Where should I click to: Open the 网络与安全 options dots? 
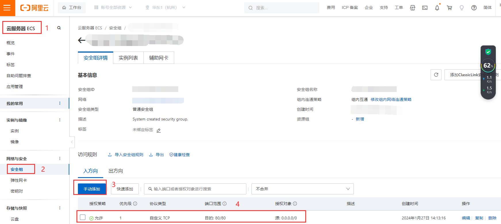pyautogui.click(x=60, y=158)
